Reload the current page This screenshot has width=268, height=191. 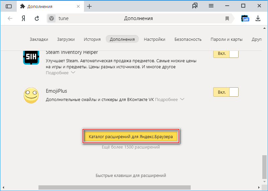coord(37,18)
